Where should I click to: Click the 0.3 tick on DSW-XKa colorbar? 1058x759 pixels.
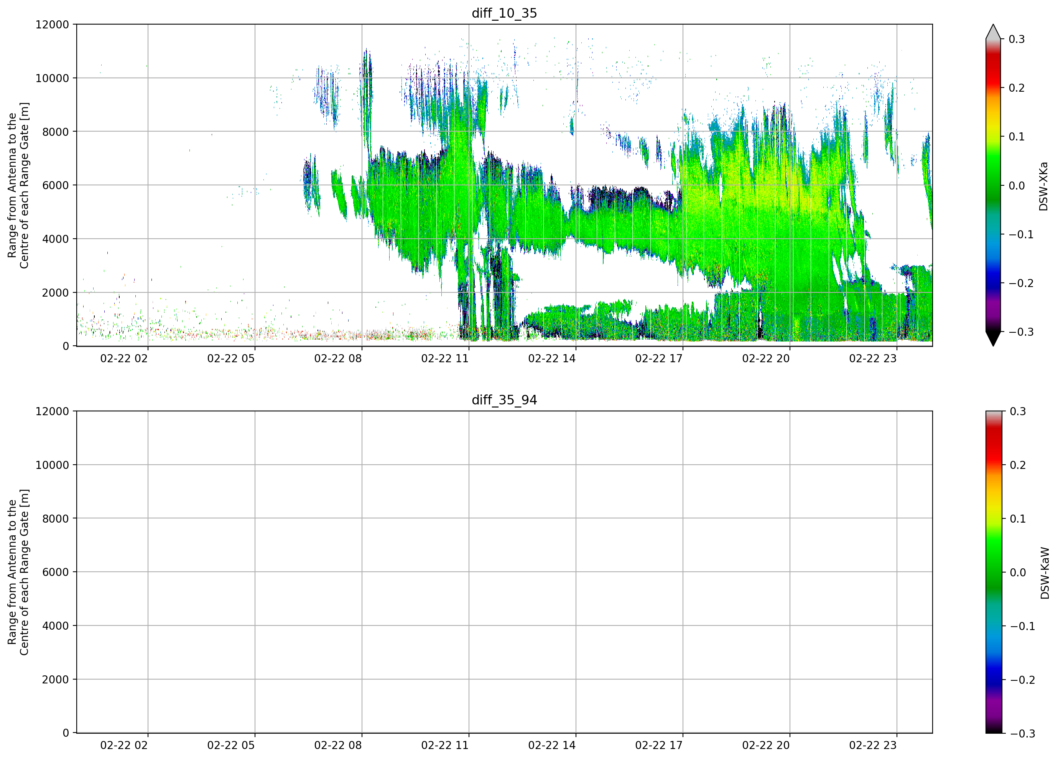click(1017, 39)
